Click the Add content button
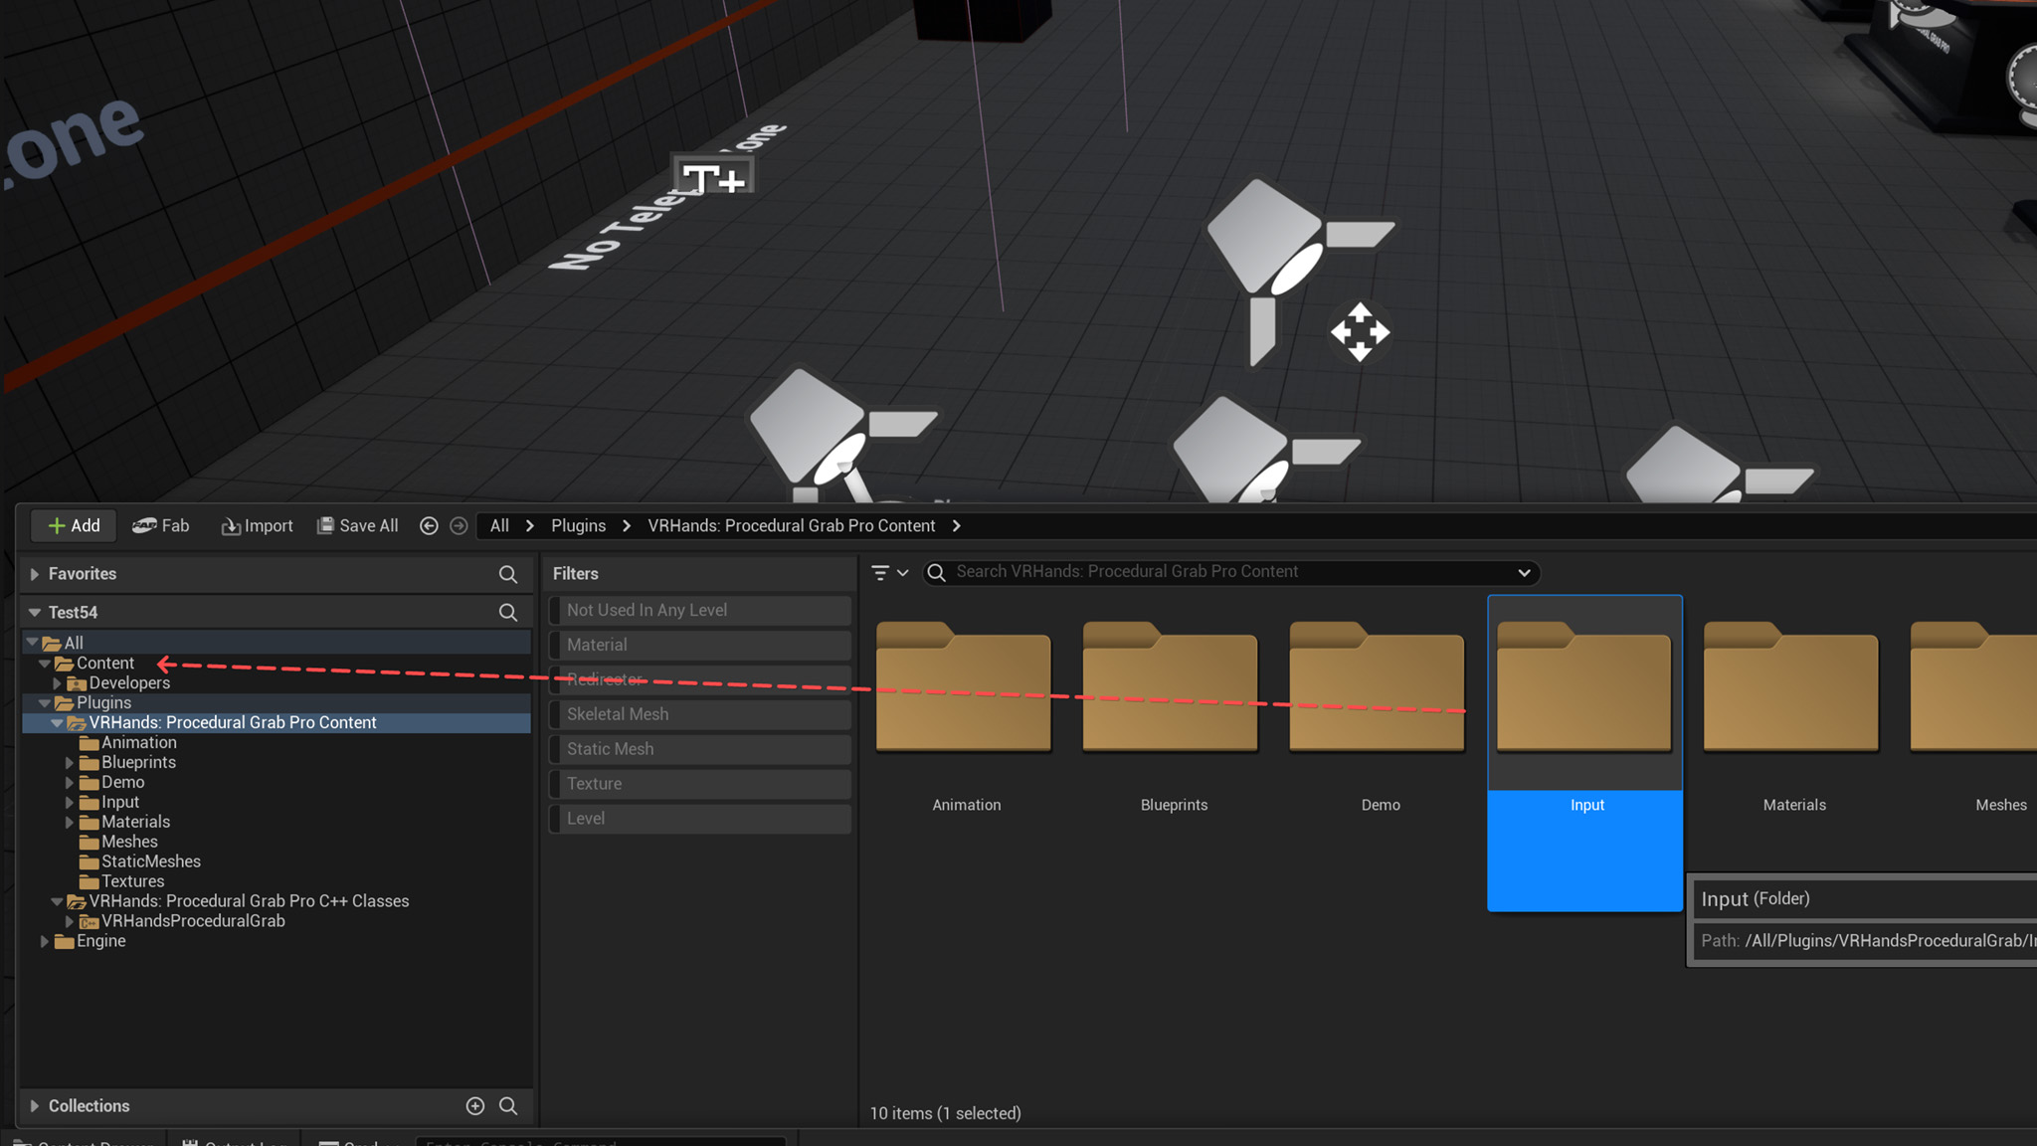Viewport: 2037px width, 1146px height. tap(74, 525)
